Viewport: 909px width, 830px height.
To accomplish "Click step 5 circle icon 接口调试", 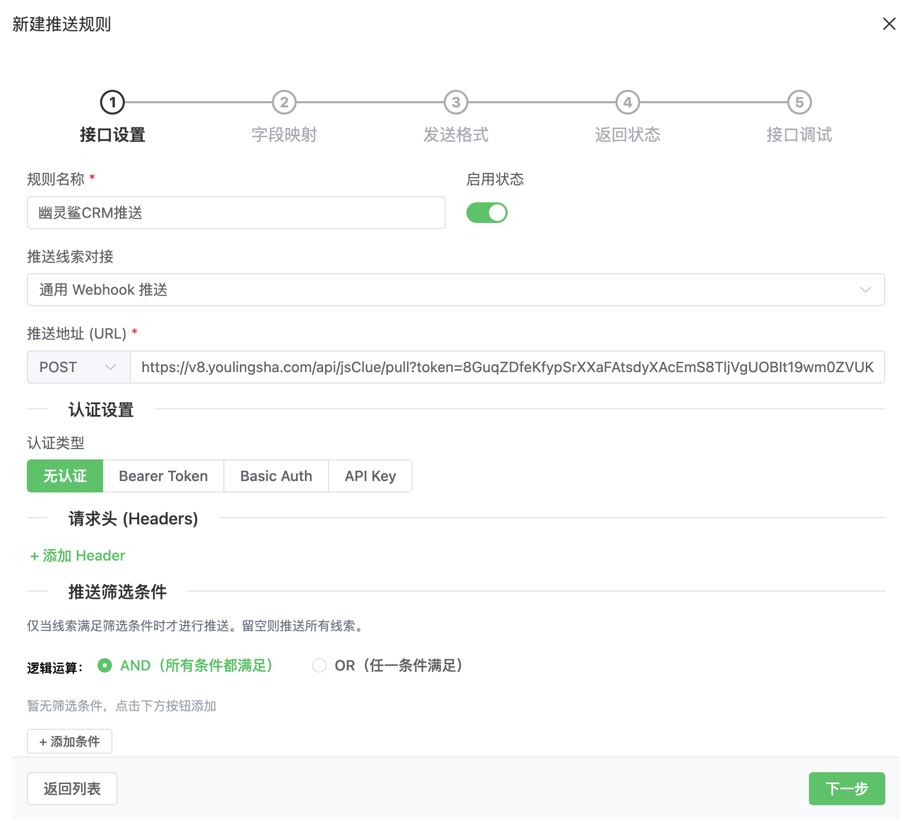I will click(x=799, y=102).
